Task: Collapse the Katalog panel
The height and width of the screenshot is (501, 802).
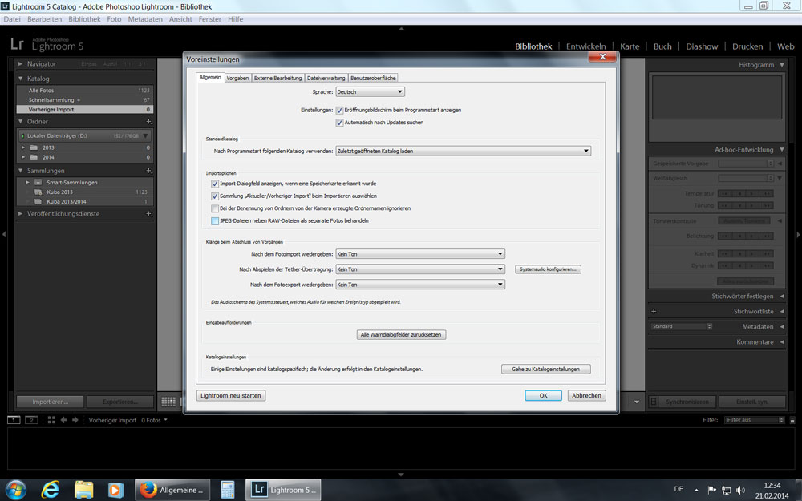Action: pos(21,79)
